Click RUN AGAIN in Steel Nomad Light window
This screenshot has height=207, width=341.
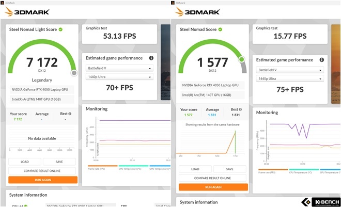[43, 180]
